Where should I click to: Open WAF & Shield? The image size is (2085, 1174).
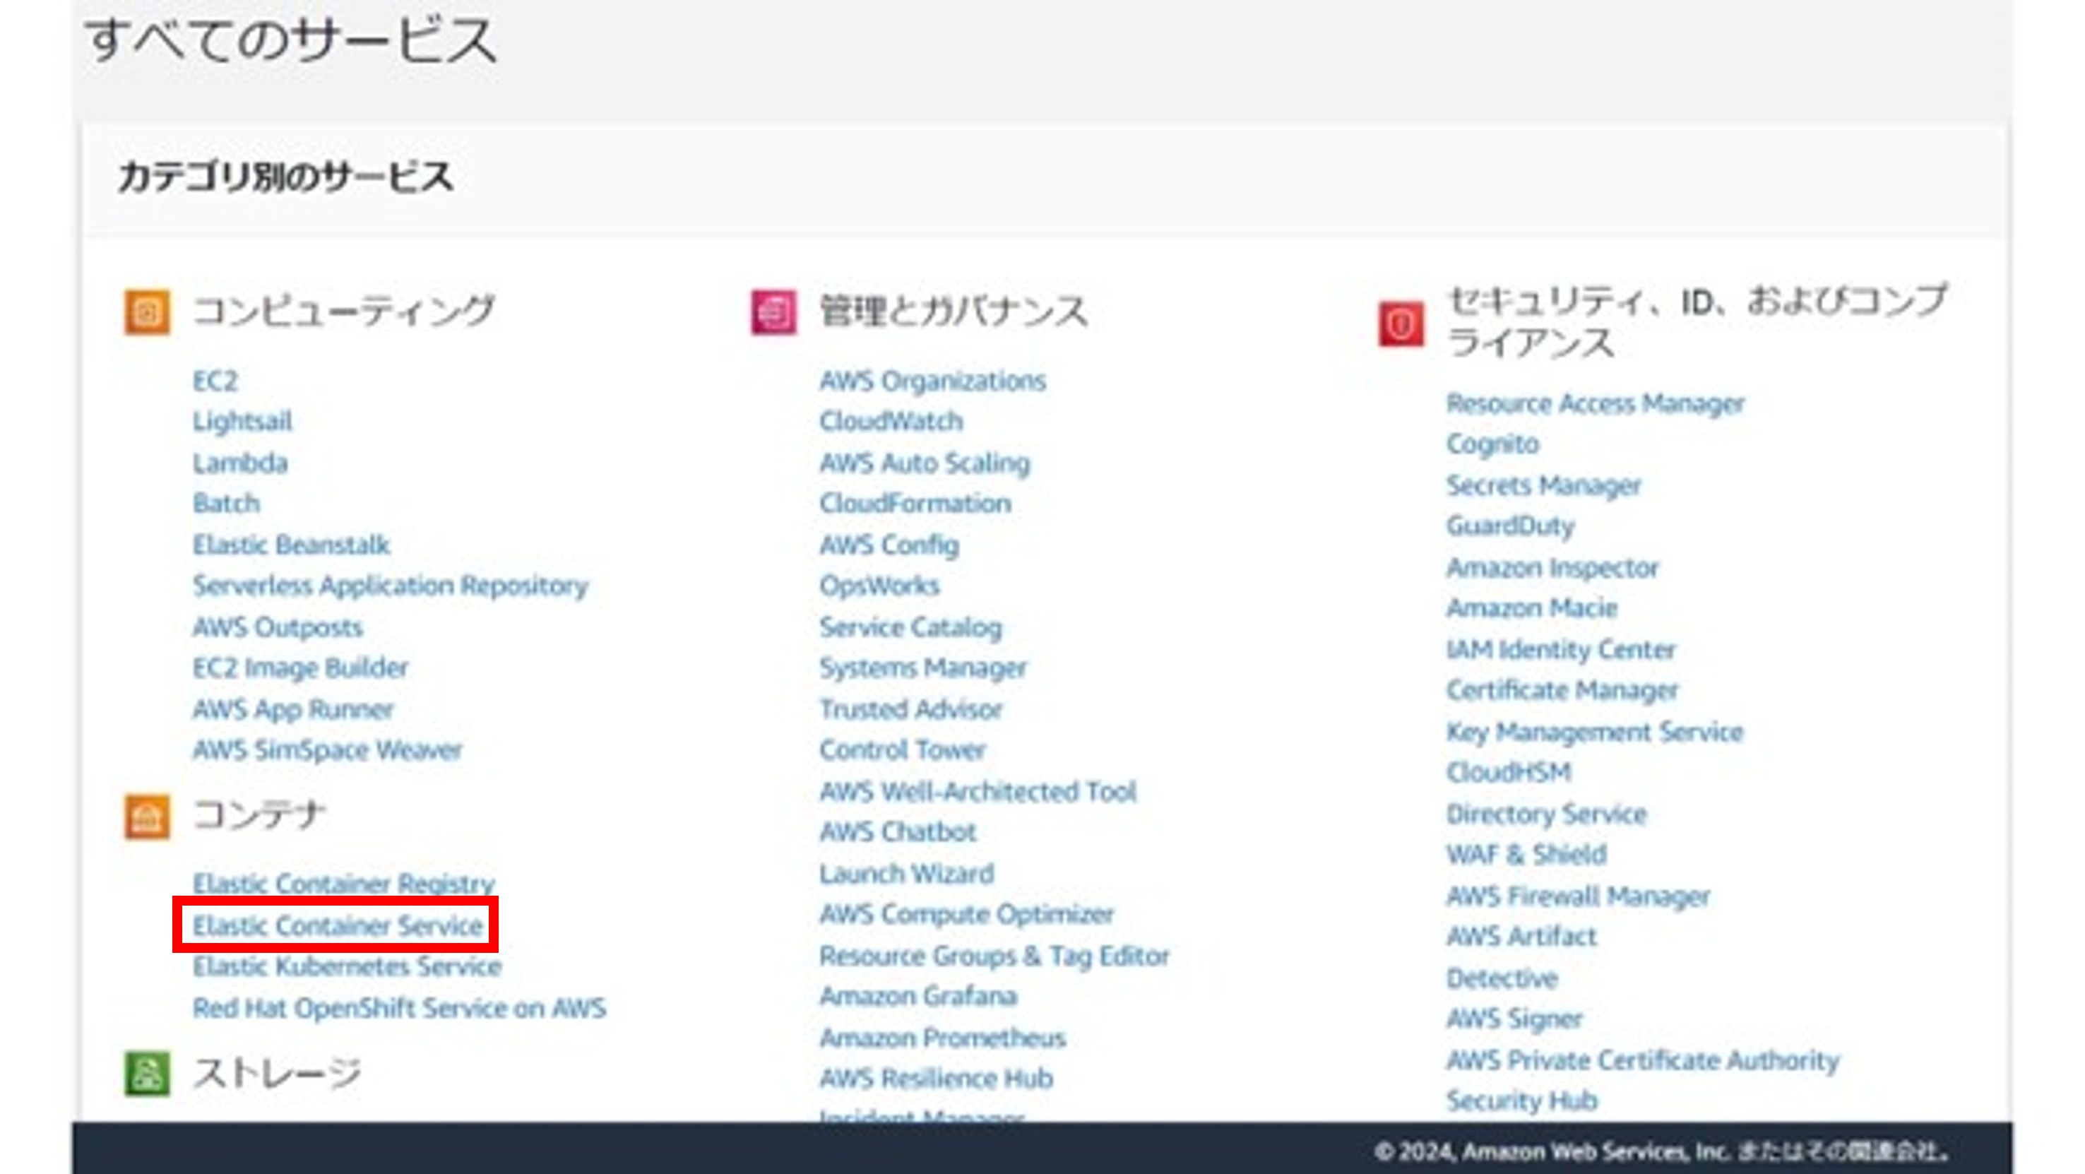click(1526, 855)
